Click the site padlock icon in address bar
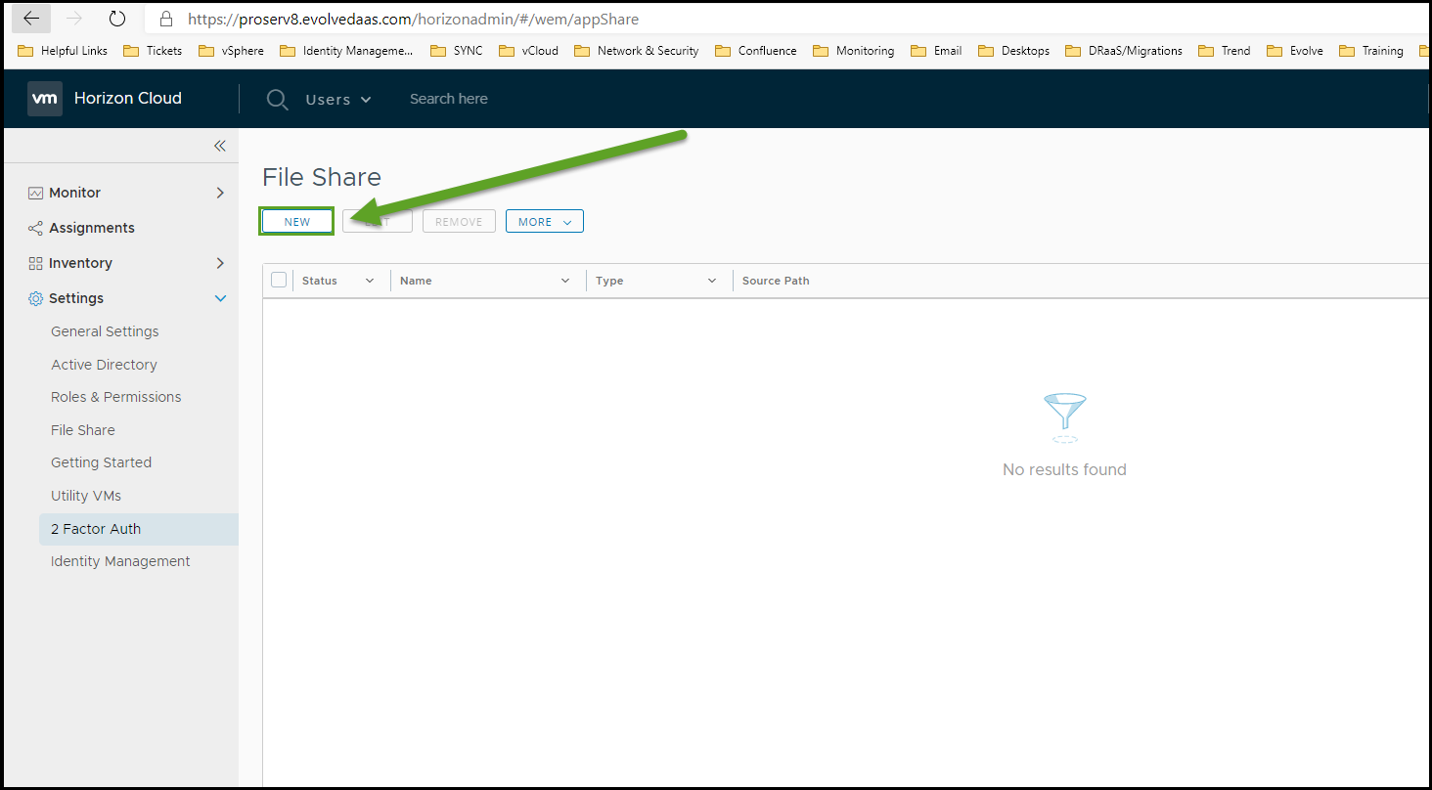The image size is (1432, 790). click(x=165, y=20)
